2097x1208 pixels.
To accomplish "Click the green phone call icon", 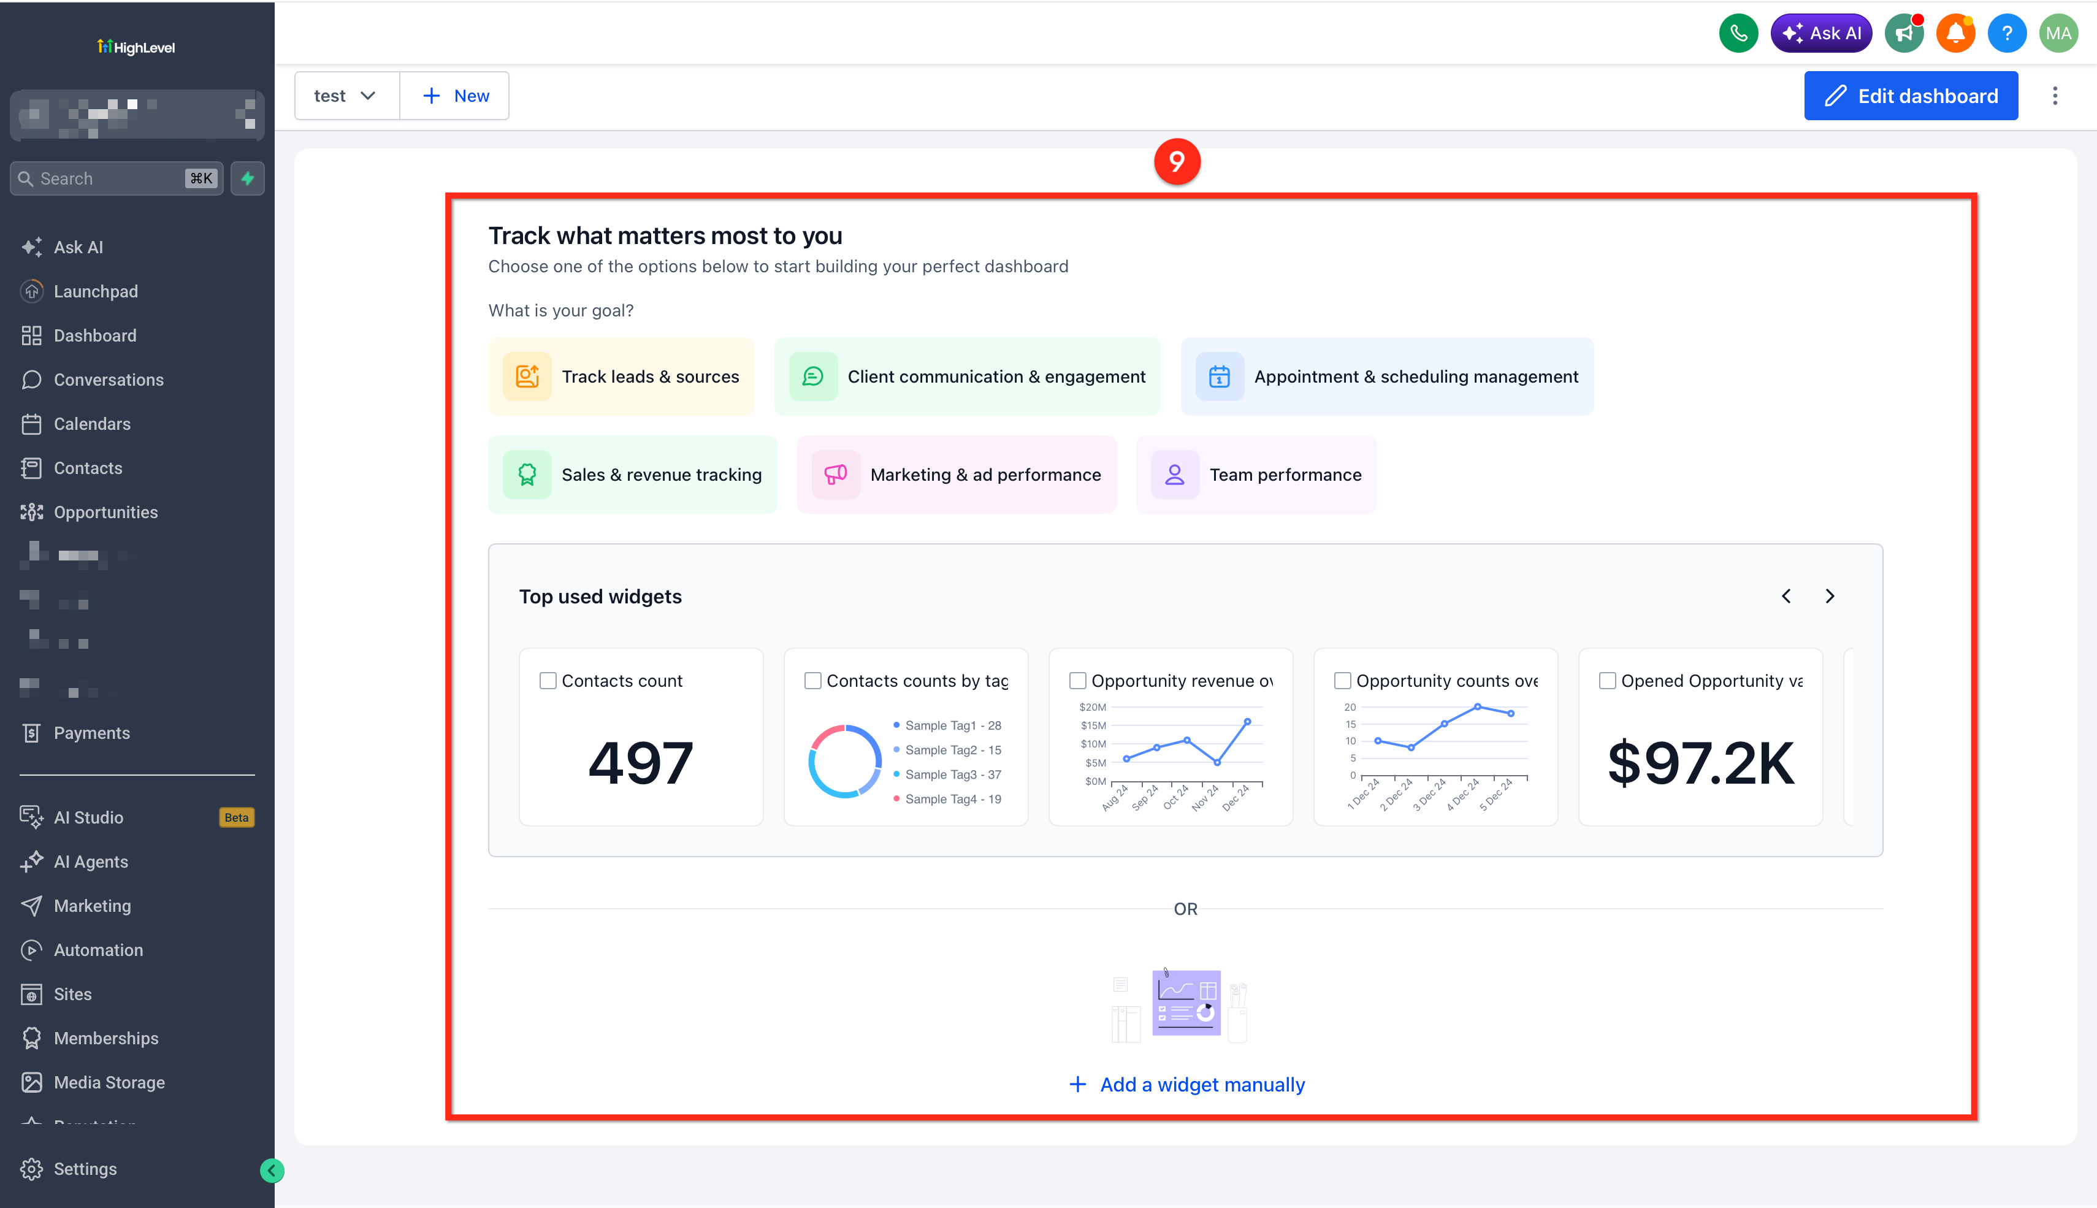I will click(1738, 33).
